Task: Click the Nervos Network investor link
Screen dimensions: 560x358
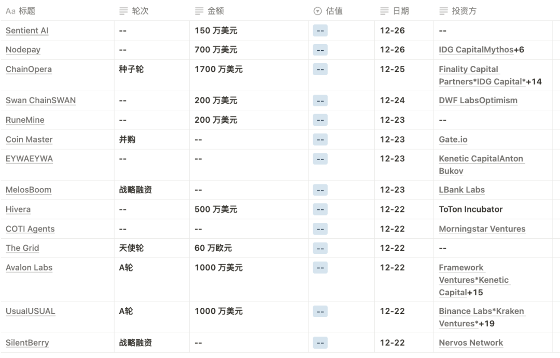Action: [x=471, y=342]
